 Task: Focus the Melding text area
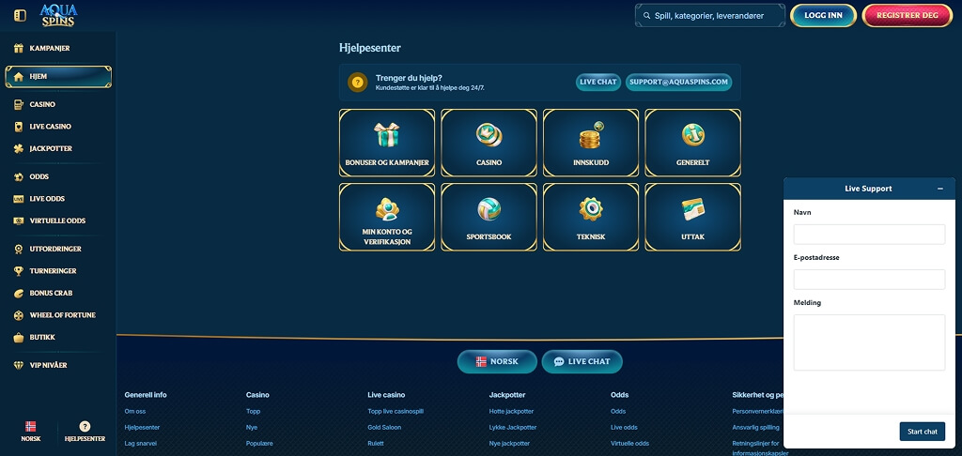(x=869, y=342)
